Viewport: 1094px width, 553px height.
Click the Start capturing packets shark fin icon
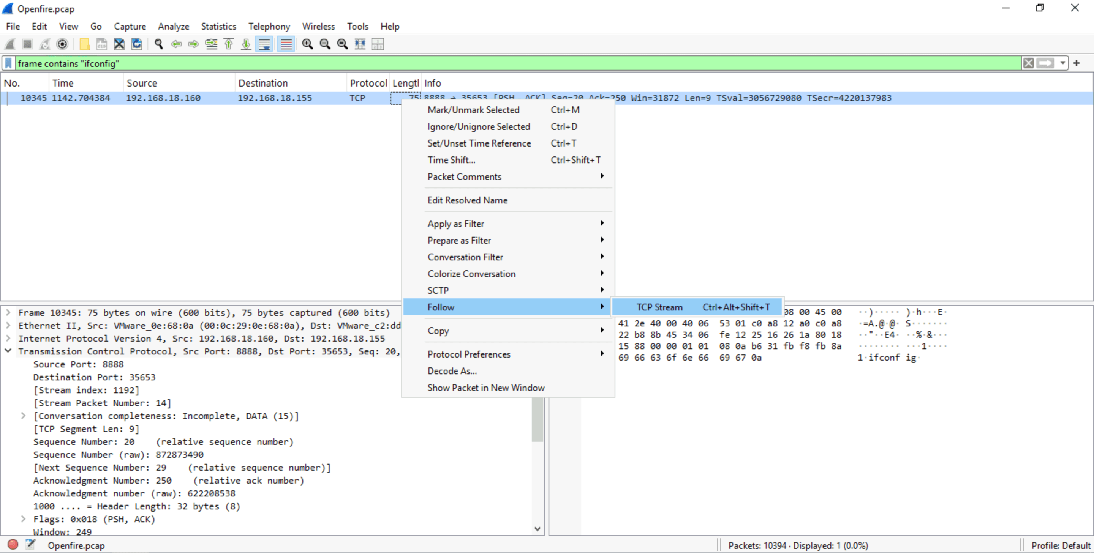pyautogui.click(x=10, y=44)
